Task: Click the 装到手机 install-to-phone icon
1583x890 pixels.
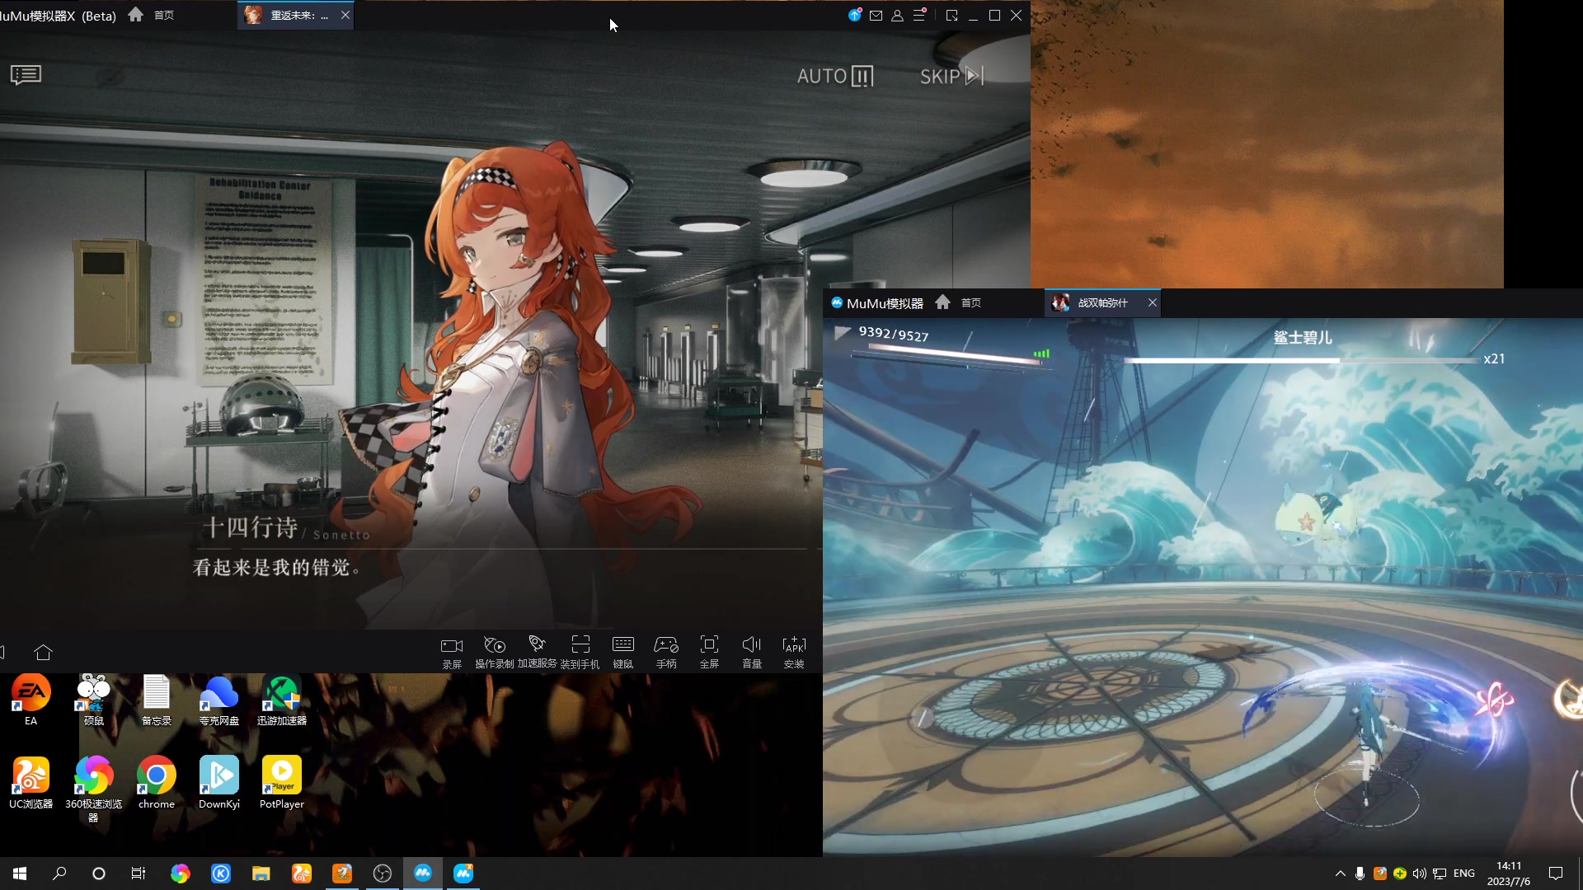Action: click(580, 652)
